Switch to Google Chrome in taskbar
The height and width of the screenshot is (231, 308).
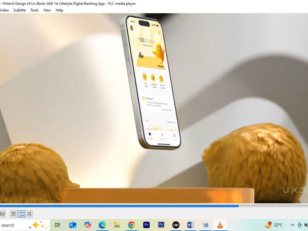tap(132, 225)
